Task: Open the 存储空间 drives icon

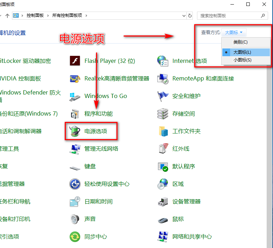Action: (x=163, y=114)
